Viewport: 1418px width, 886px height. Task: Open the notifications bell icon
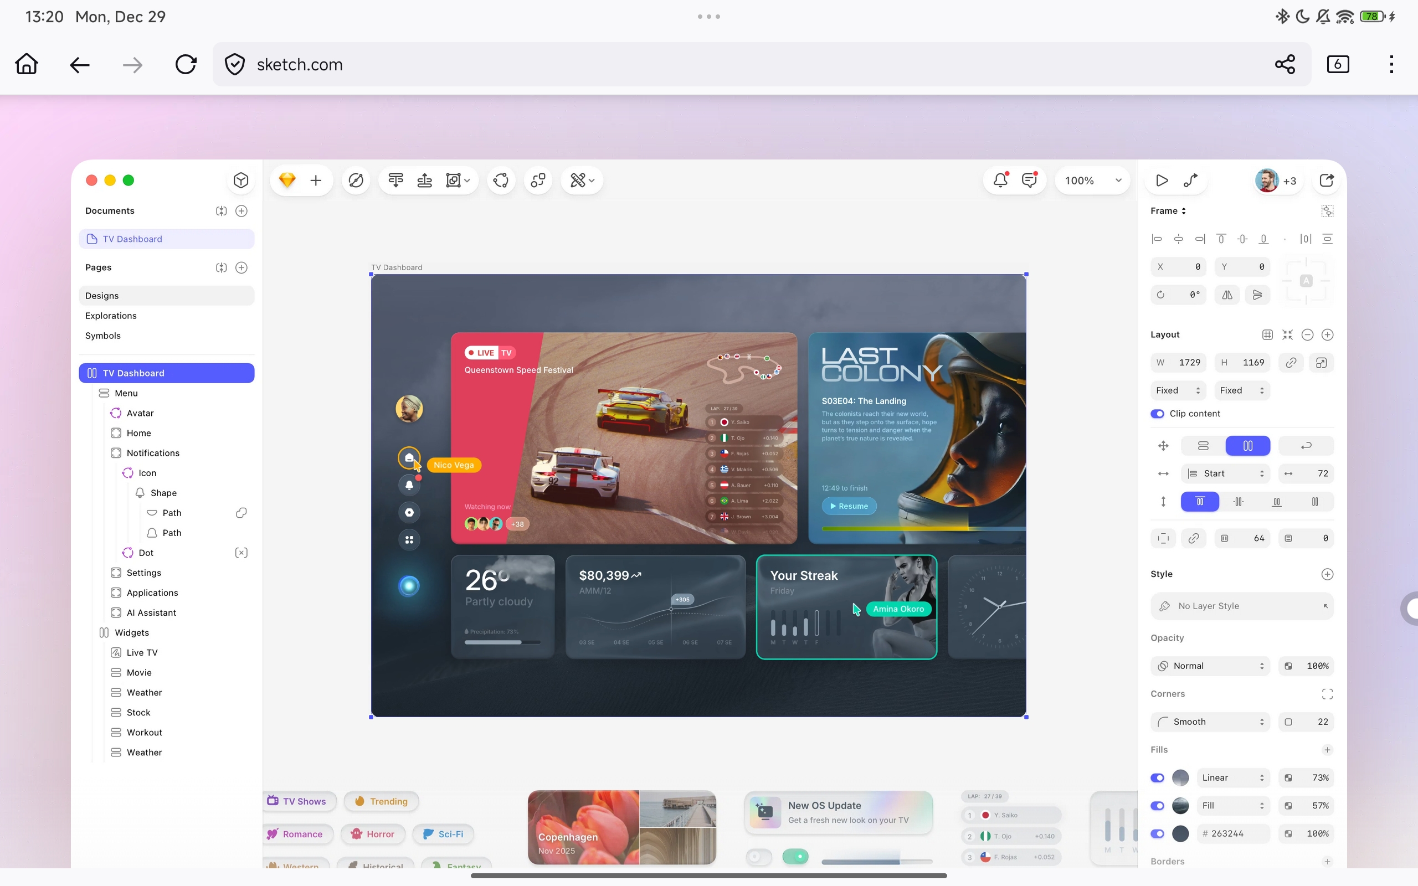(x=1000, y=180)
